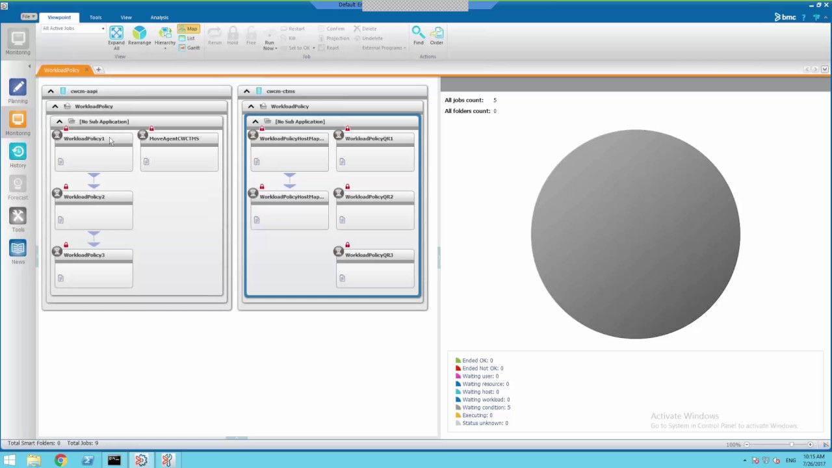Viewport: 832px width, 468px height.
Task: Open the History section in sidebar
Action: point(18,151)
